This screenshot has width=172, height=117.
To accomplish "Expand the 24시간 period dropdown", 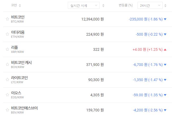I will (150, 5).
